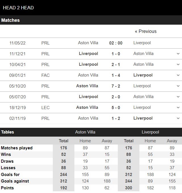Select the Tables section header
Image resolution: width=182 pixels, height=193 pixels.
point(8,132)
